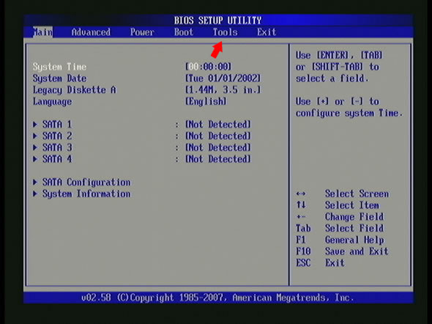Image resolution: width=432 pixels, height=324 pixels.
Task: Expand the SATA 2 arrow
Action: point(35,136)
